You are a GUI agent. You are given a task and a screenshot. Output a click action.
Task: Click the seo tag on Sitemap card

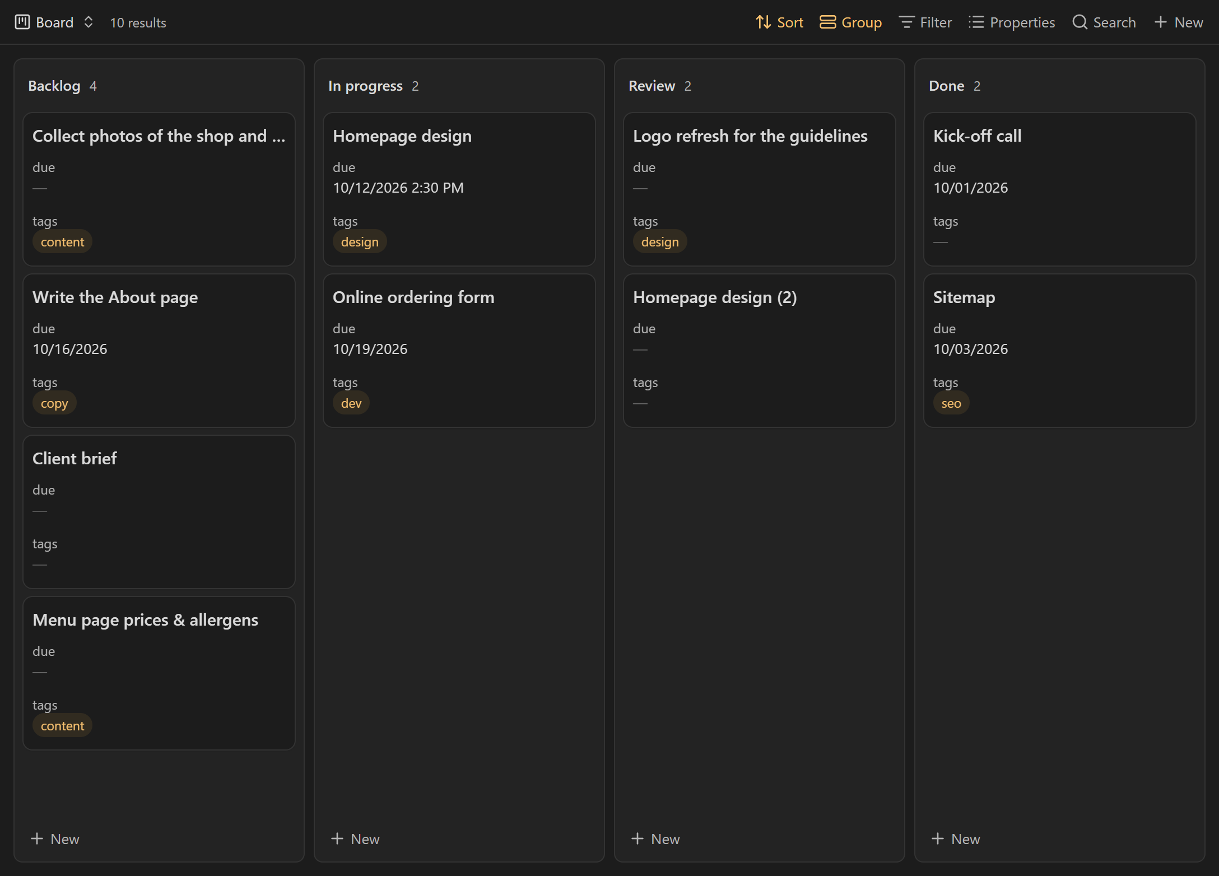tap(951, 403)
